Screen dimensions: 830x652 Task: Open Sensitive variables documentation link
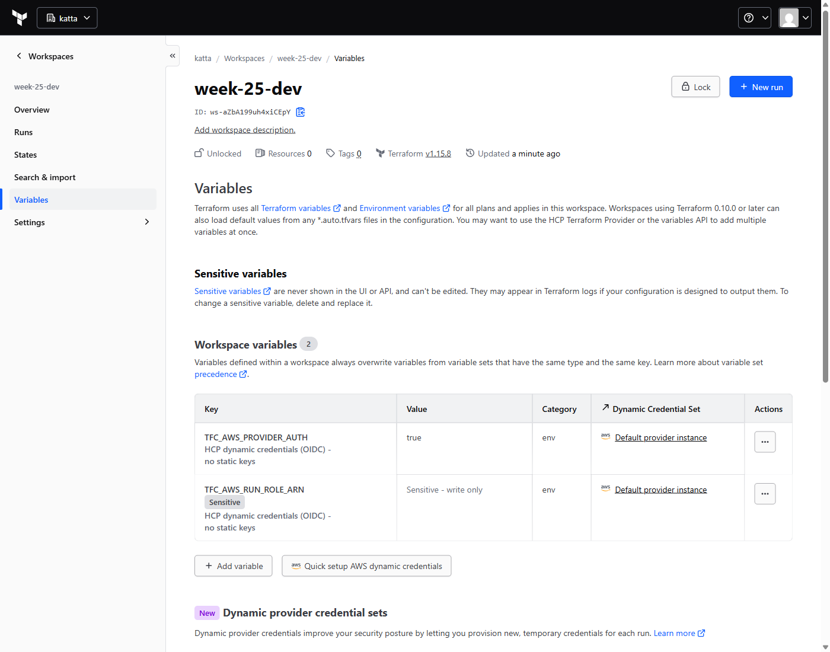pos(232,291)
